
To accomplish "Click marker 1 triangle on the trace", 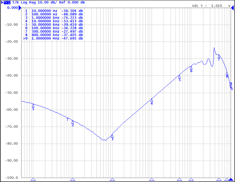I will click(33, 106).
